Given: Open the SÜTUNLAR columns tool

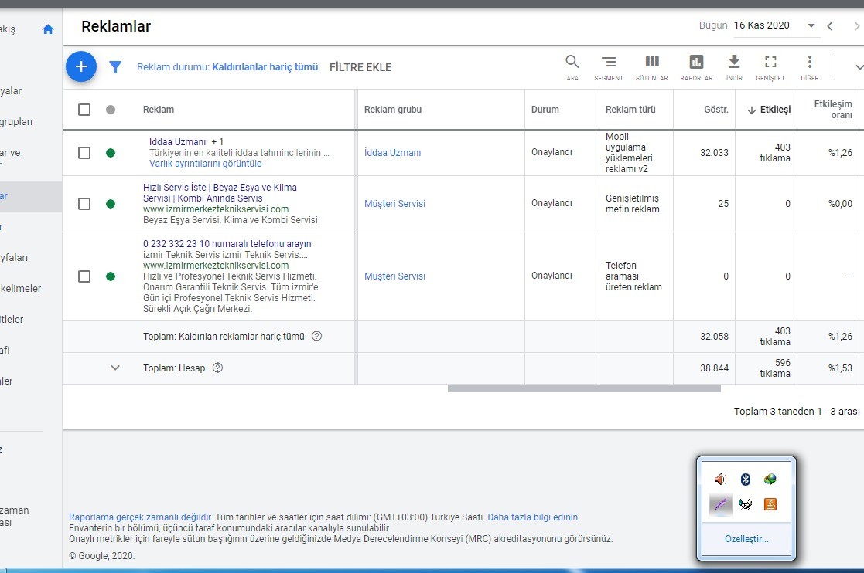Looking at the screenshot, I should click(x=652, y=67).
